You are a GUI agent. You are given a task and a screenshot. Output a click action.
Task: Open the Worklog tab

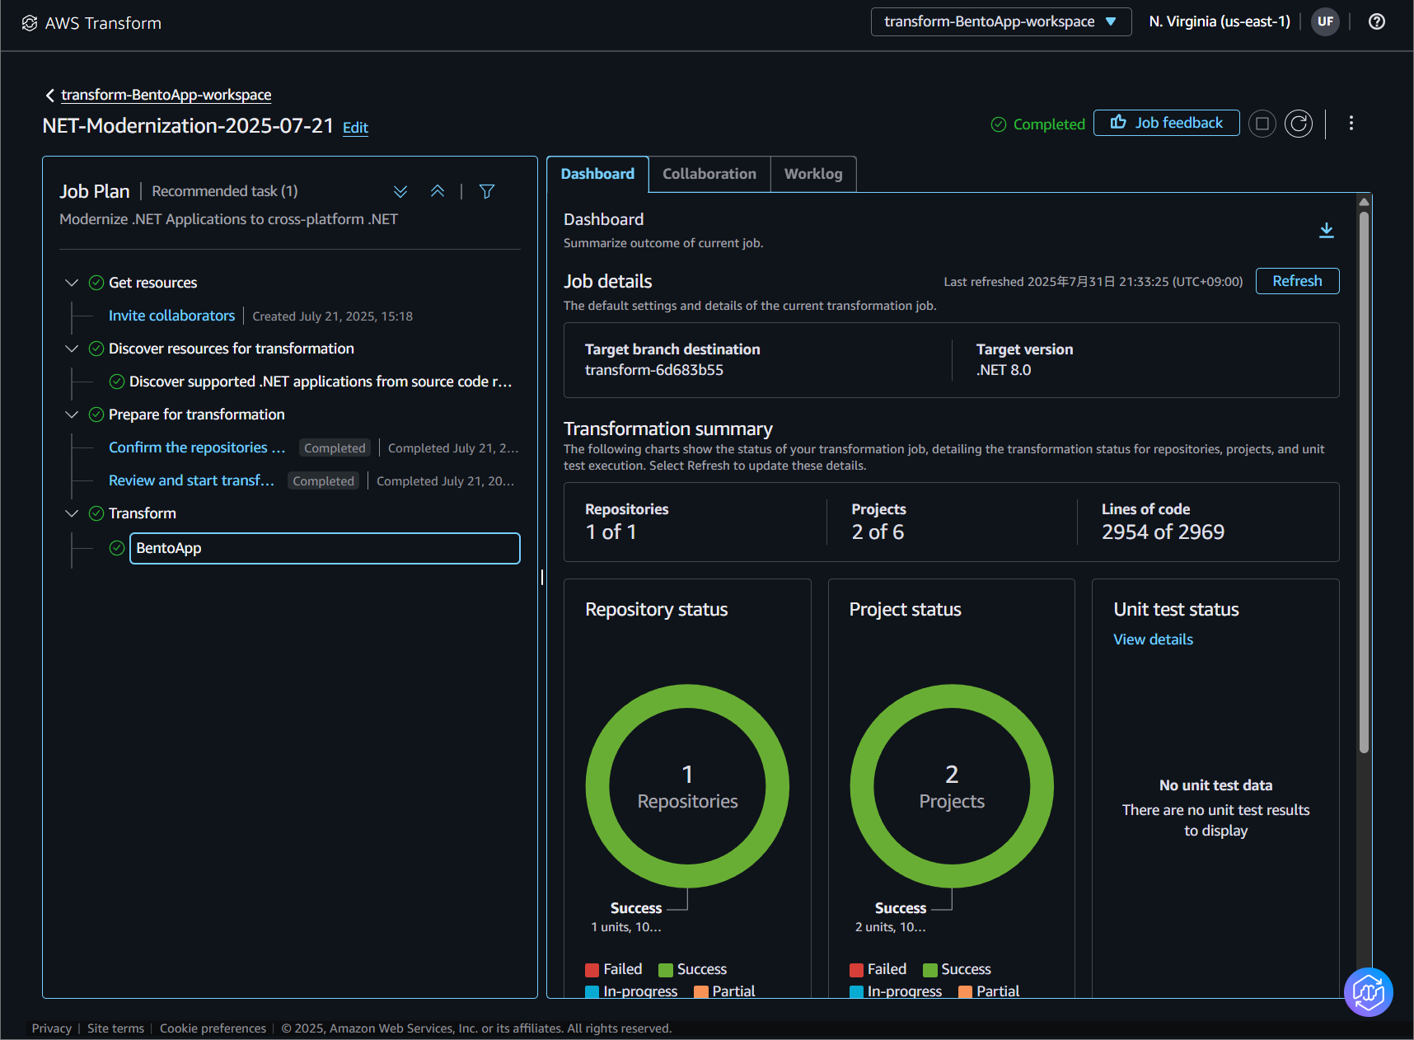813,174
